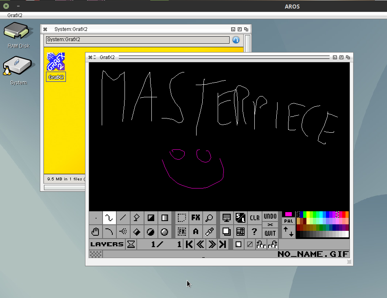
Task: Move frame forward in sequence
Action: click(273, 244)
